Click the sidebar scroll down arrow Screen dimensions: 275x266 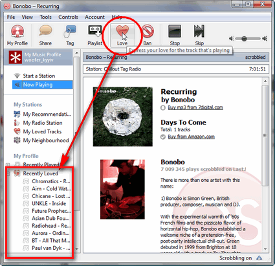pyautogui.click(x=76, y=249)
